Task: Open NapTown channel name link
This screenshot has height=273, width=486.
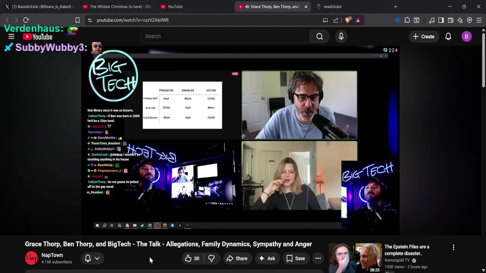Action: (52, 255)
